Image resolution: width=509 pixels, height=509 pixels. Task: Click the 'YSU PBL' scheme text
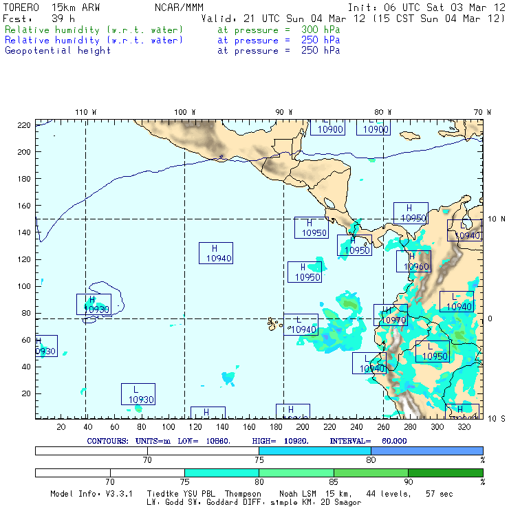[199, 494]
